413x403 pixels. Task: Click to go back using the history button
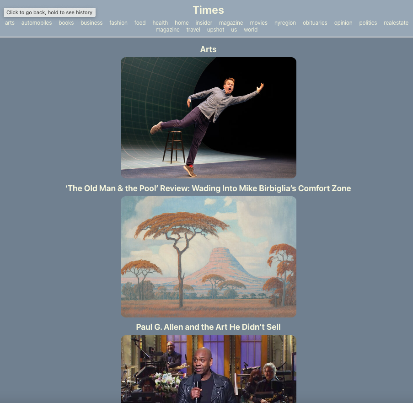click(49, 12)
